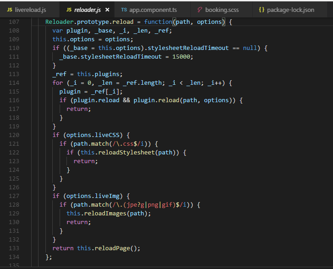Image resolution: width=333 pixels, height=269 pixels.
Task: Click 'function' keyword on line 107
Action: pos(158,22)
